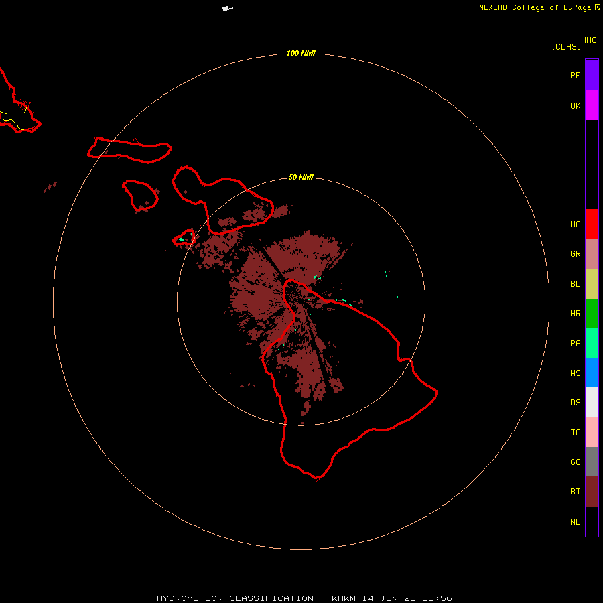Click the Hydrometeor Classification KHKM timestamp caption
Image resolution: width=603 pixels, height=603 pixels.
coord(304,598)
